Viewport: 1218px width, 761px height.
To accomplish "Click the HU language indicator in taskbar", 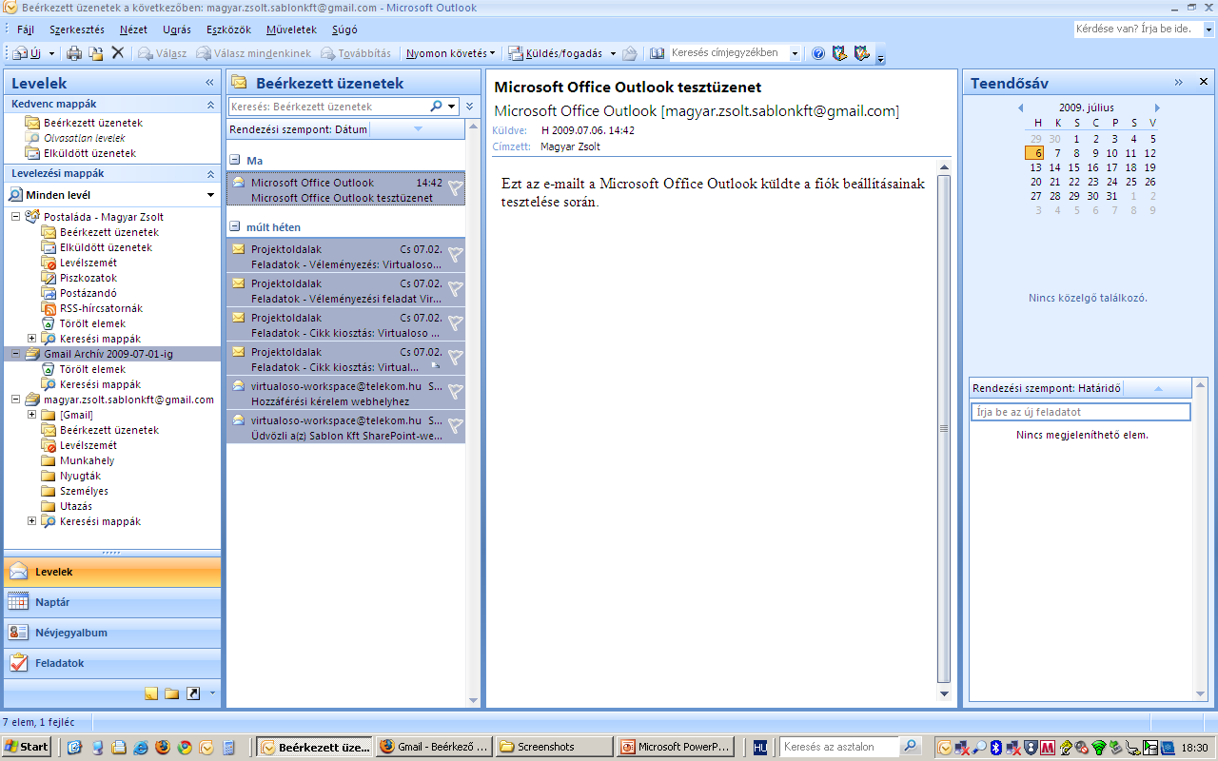I will pos(759,748).
